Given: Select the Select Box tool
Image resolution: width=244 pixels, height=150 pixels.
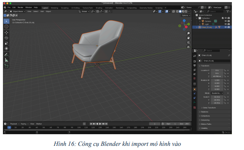Looking at the screenshot, I should 6,21.
